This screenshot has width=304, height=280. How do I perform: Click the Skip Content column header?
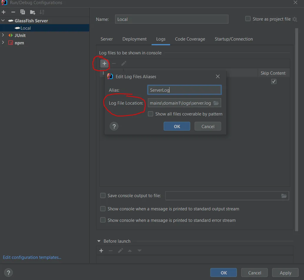(273, 73)
